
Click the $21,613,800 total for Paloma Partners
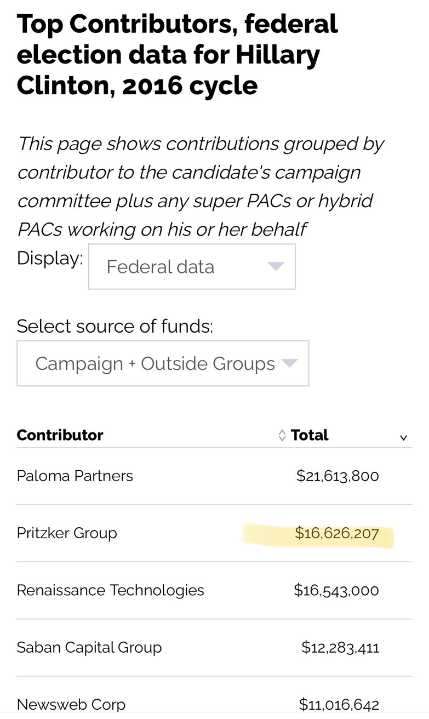338,476
